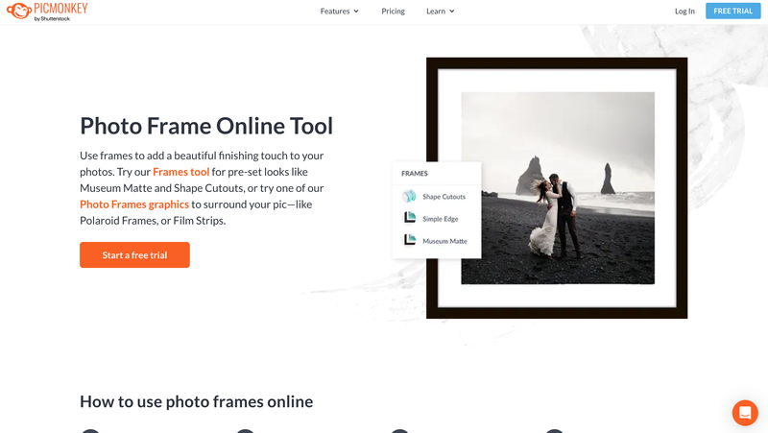Screen dimensions: 768x433
Task: Click the PicMonkey monkey logo
Action: click(19, 11)
